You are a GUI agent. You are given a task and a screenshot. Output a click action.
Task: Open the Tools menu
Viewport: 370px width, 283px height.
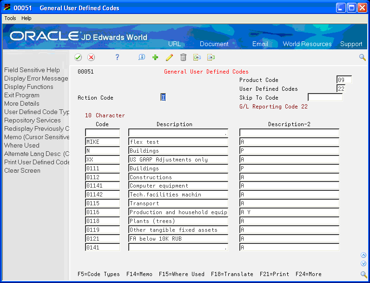(x=10, y=18)
